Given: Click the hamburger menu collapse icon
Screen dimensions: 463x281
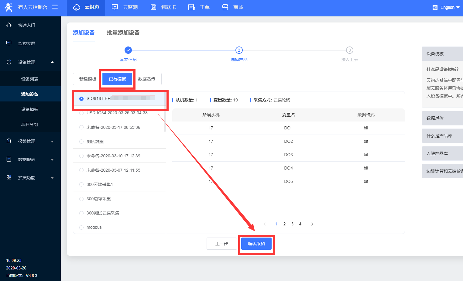Looking at the screenshot, I should [55, 7].
